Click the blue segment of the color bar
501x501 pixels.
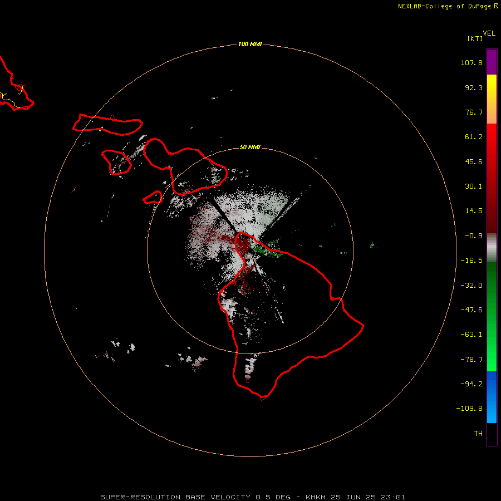tap(492, 397)
